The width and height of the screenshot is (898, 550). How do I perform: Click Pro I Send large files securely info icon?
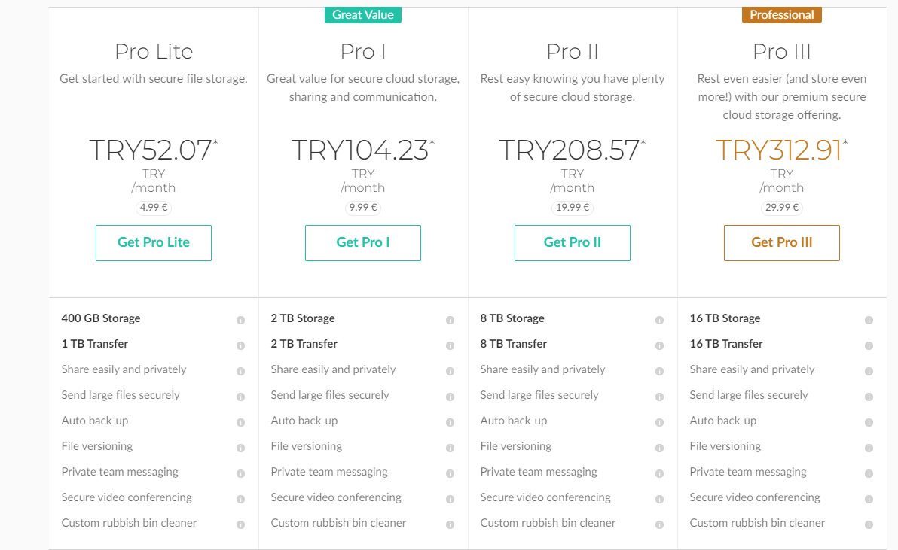click(x=450, y=397)
